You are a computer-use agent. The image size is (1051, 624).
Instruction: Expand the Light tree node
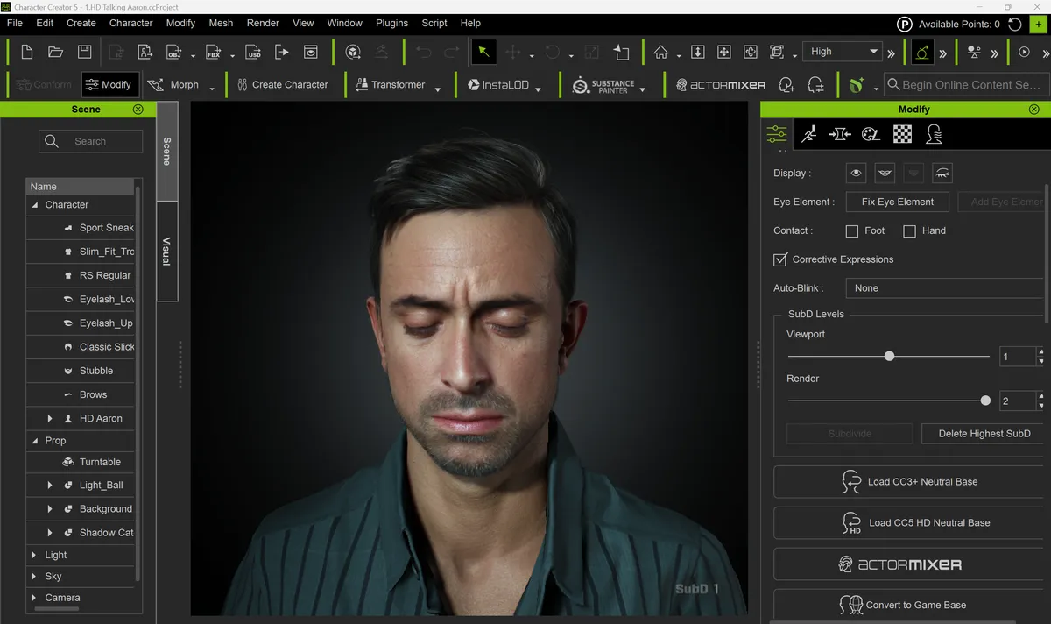[34, 556]
